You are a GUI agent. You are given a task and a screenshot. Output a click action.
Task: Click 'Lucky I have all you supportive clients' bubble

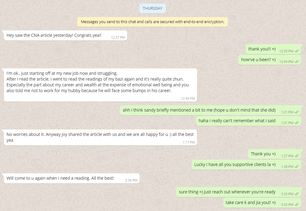click(246, 165)
